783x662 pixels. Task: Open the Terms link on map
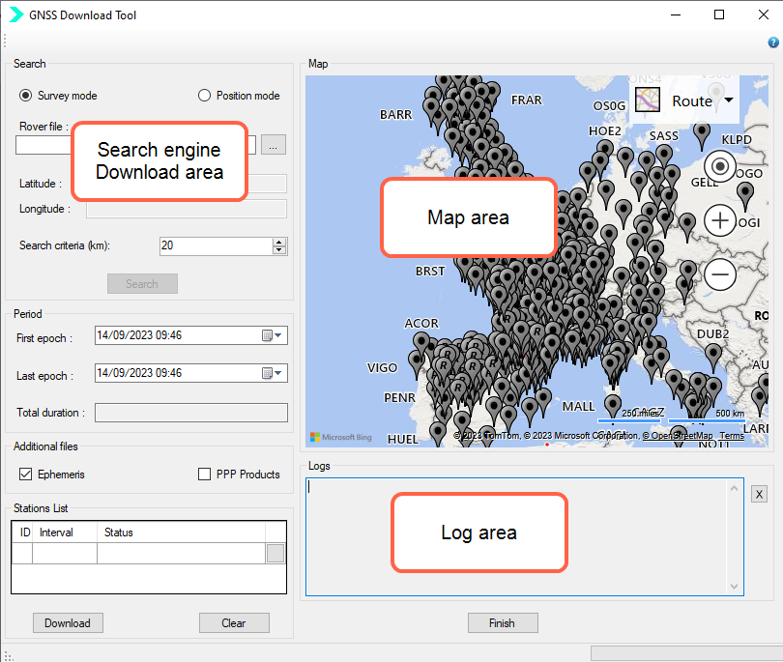732,436
